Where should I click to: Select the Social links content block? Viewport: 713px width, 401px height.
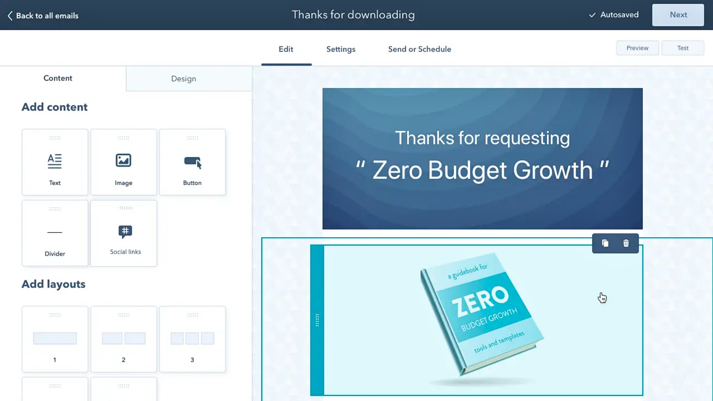(x=126, y=233)
